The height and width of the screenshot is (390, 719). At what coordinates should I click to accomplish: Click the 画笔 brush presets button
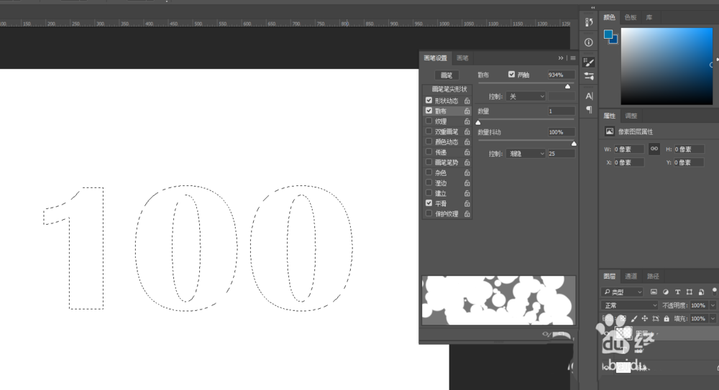(x=446, y=75)
